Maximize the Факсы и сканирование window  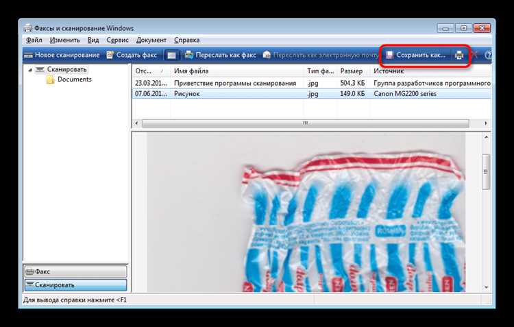tap(463, 28)
